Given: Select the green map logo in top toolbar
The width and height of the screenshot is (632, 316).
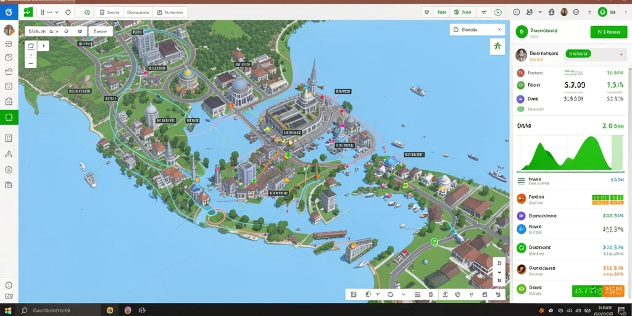Looking at the screenshot, I should (x=28, y=12).
